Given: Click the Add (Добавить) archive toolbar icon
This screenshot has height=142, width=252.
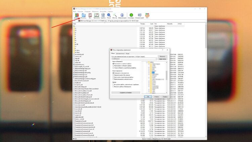Looking at the screenshot, I should click(x=77, y=15).
